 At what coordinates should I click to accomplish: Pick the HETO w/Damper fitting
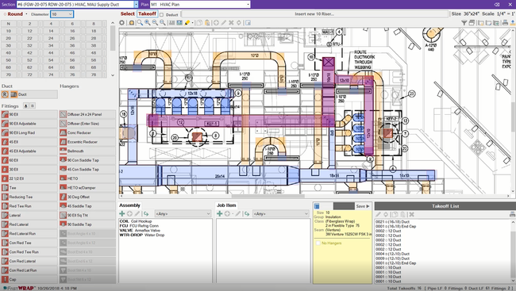click(87, 188)
